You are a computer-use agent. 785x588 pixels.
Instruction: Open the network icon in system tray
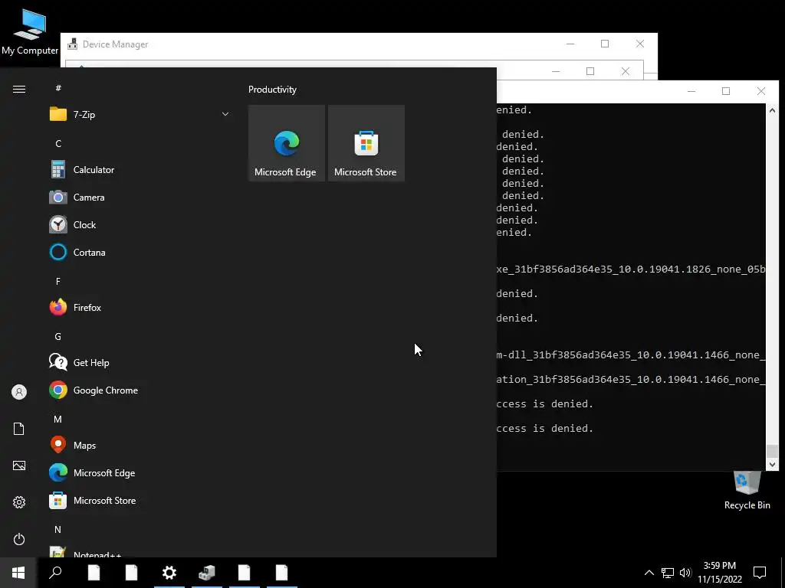[668, 573]
